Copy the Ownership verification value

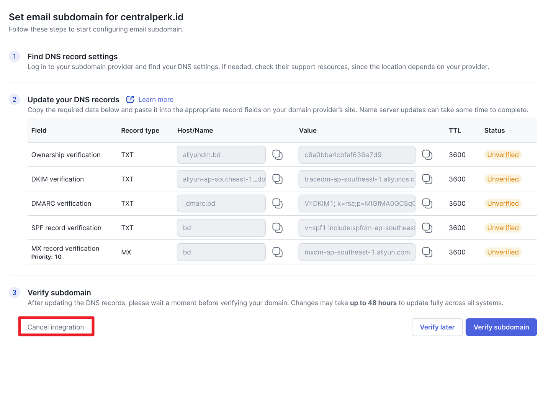[x=427, y=155]
